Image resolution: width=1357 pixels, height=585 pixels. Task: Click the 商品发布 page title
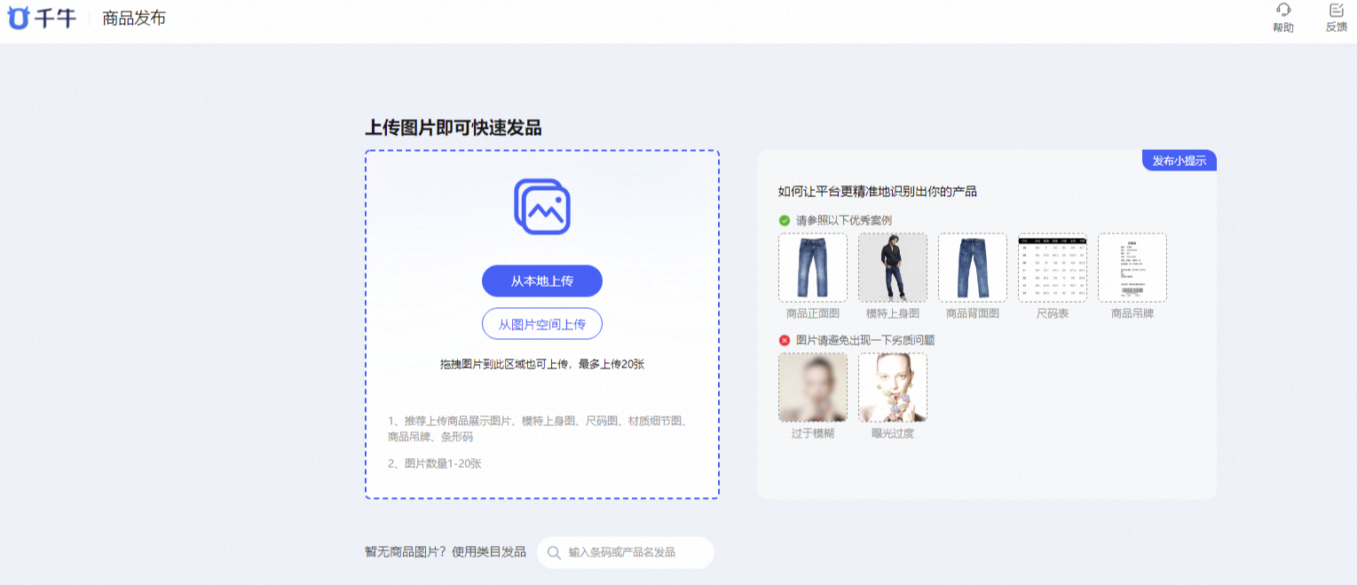[134, 19]
